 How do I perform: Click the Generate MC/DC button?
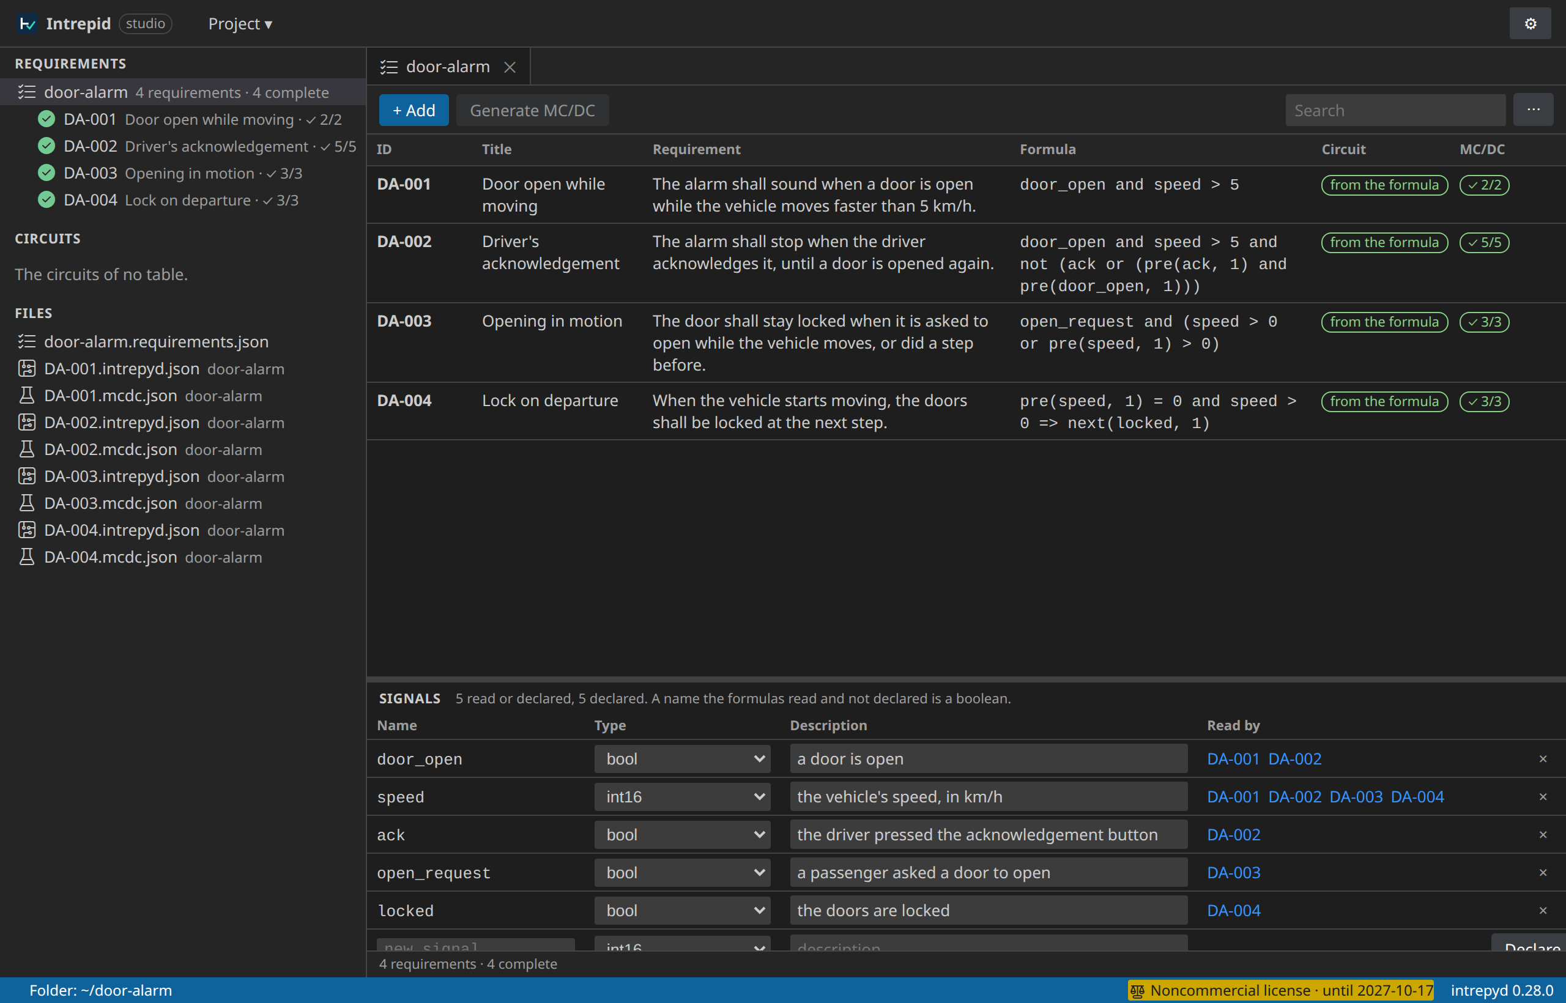click(x=532, y=110)
